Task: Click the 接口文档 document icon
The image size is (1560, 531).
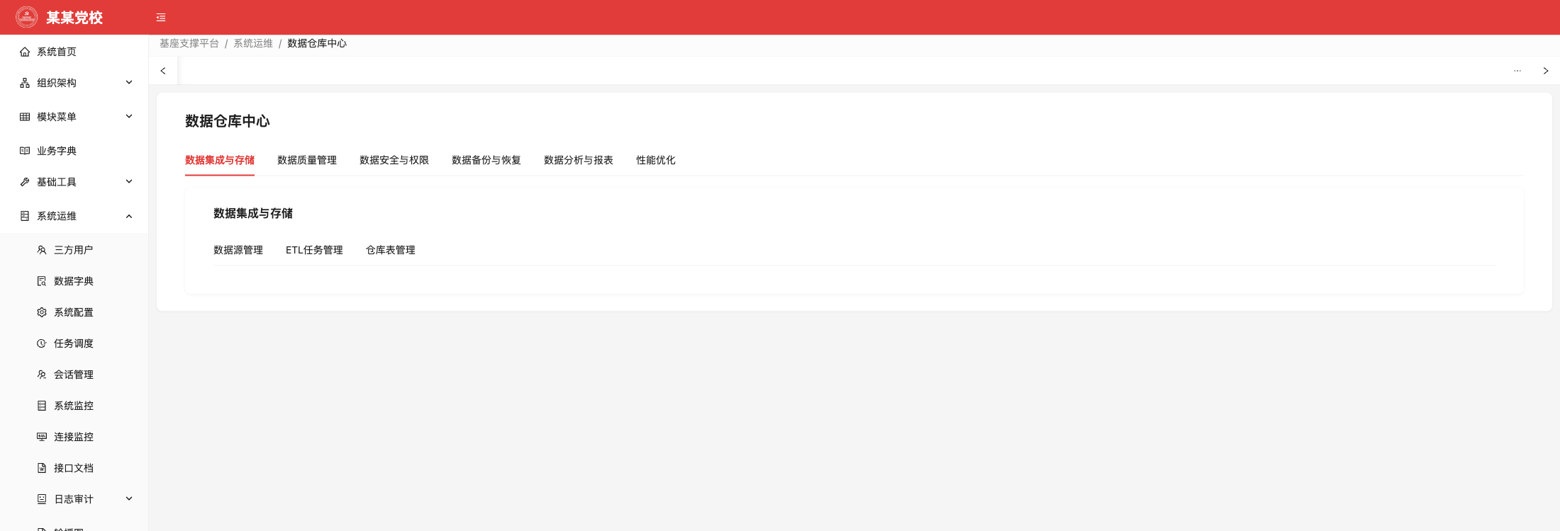Action: [42, 468]
